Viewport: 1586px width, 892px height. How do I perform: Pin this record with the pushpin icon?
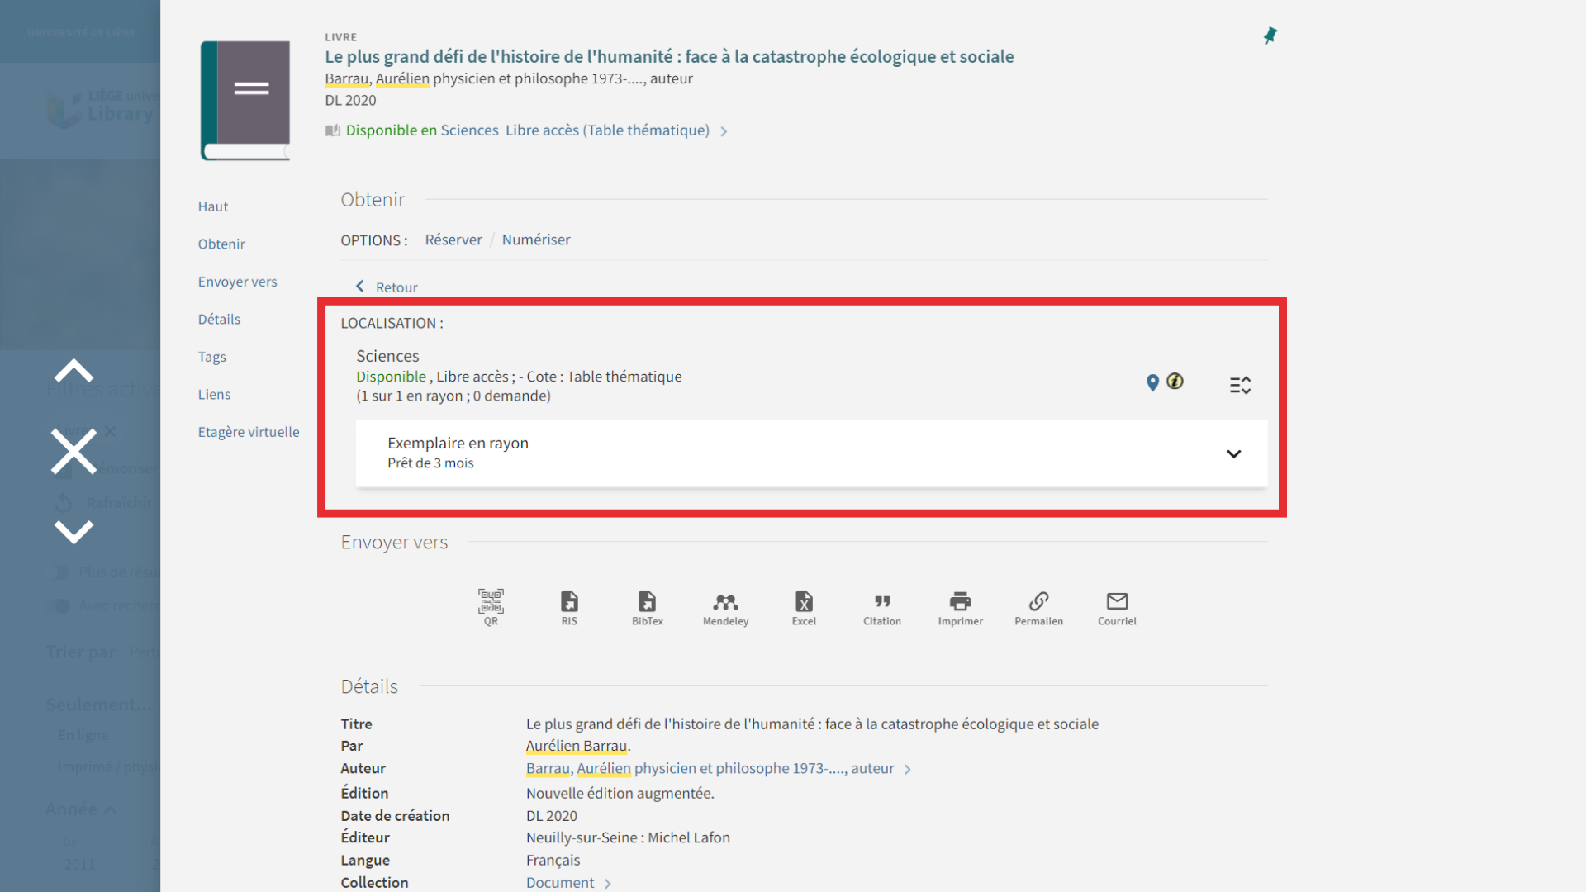click(1270, 36)
